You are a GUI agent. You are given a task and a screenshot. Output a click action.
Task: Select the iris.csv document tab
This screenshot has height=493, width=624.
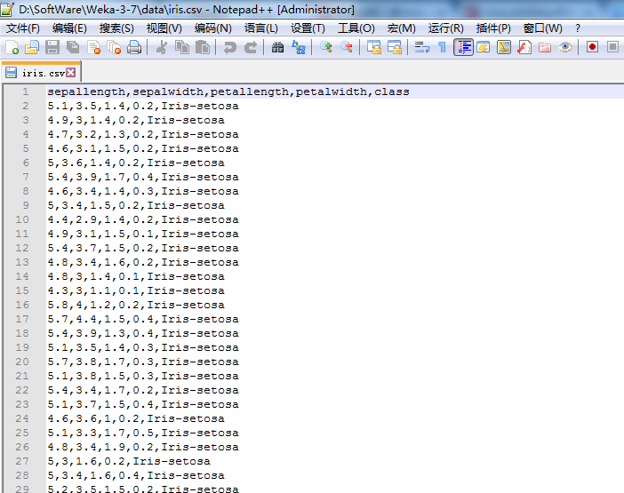point(40,73)
